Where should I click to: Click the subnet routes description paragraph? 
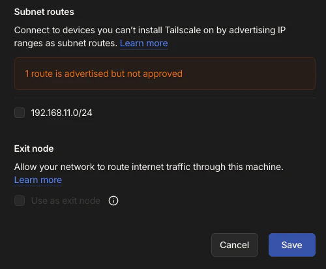tap(150, 36)
